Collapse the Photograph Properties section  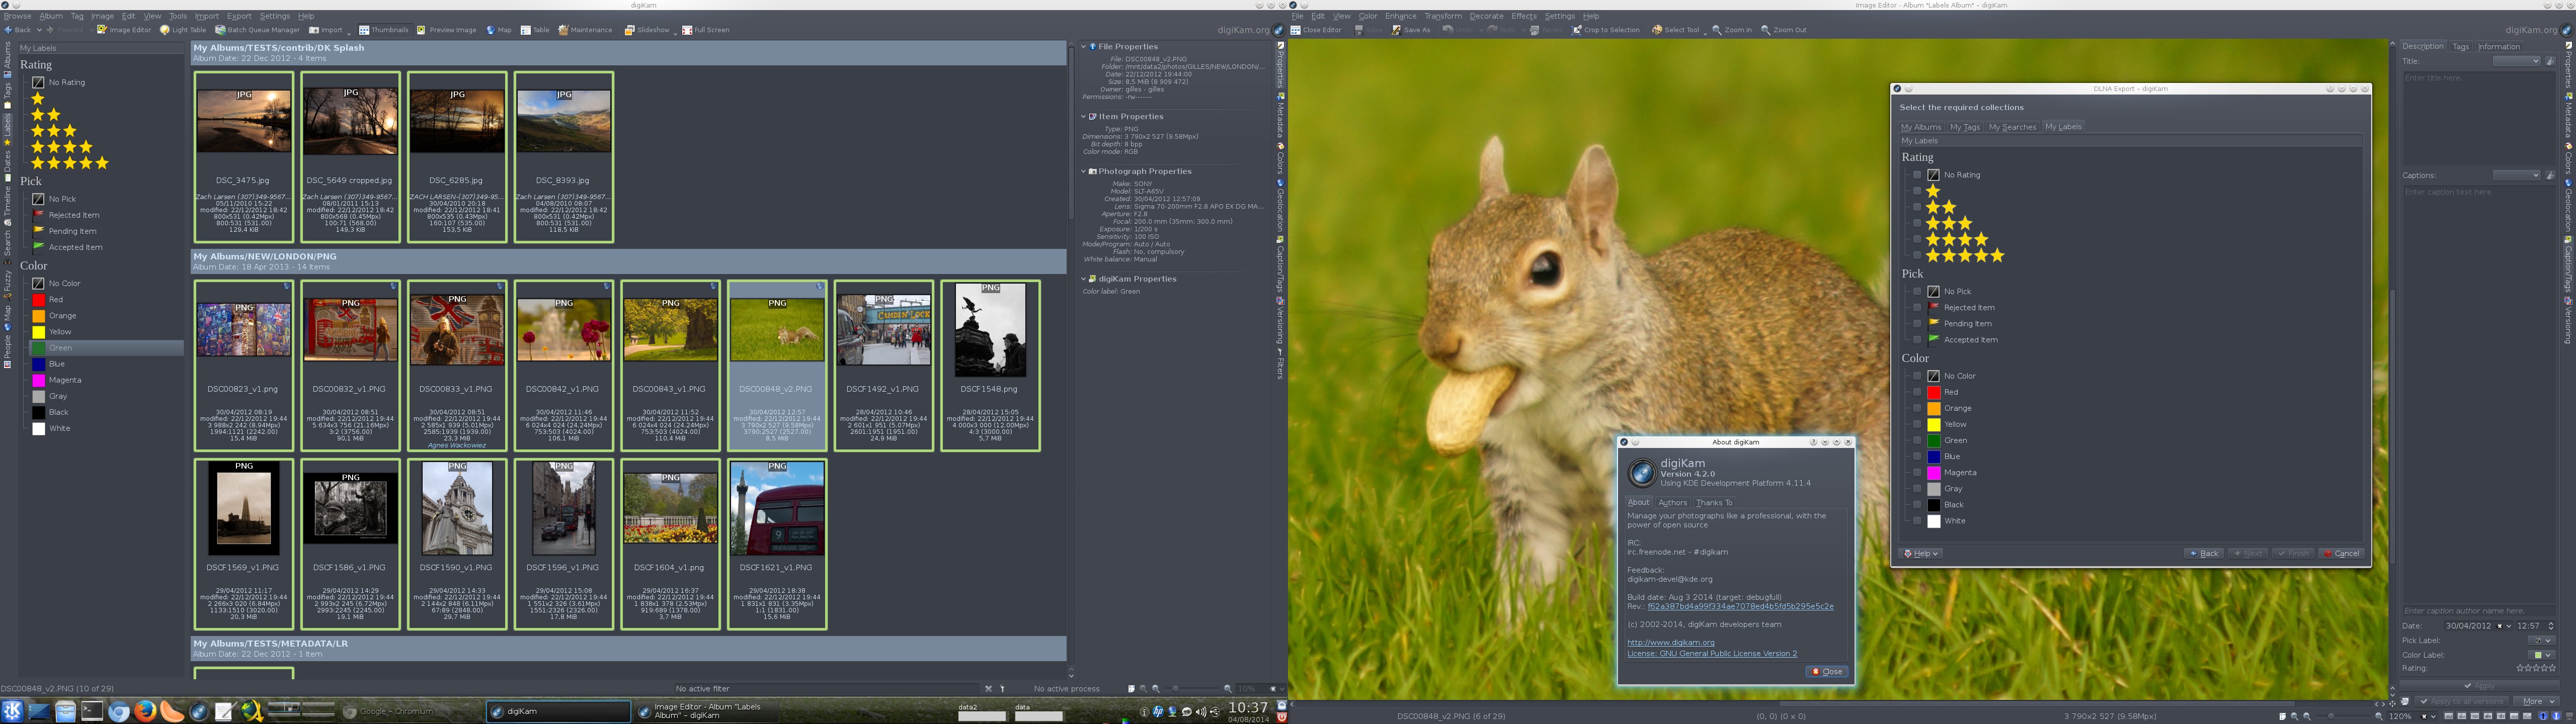pyautogui.click(x=1083, y=171)
